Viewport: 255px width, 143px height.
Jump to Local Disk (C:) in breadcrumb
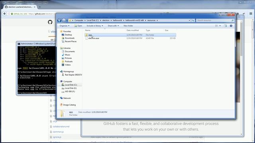[x=93, y=20]
